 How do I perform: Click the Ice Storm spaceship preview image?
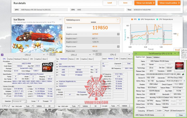[37, 39]
